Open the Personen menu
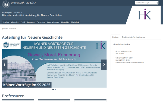The height and width of the screenshot is (102, 163). 31,22
